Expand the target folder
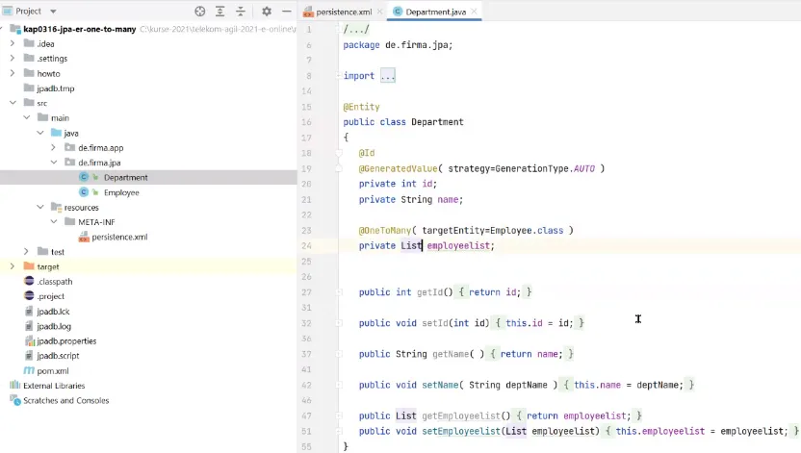 point(13,266)
